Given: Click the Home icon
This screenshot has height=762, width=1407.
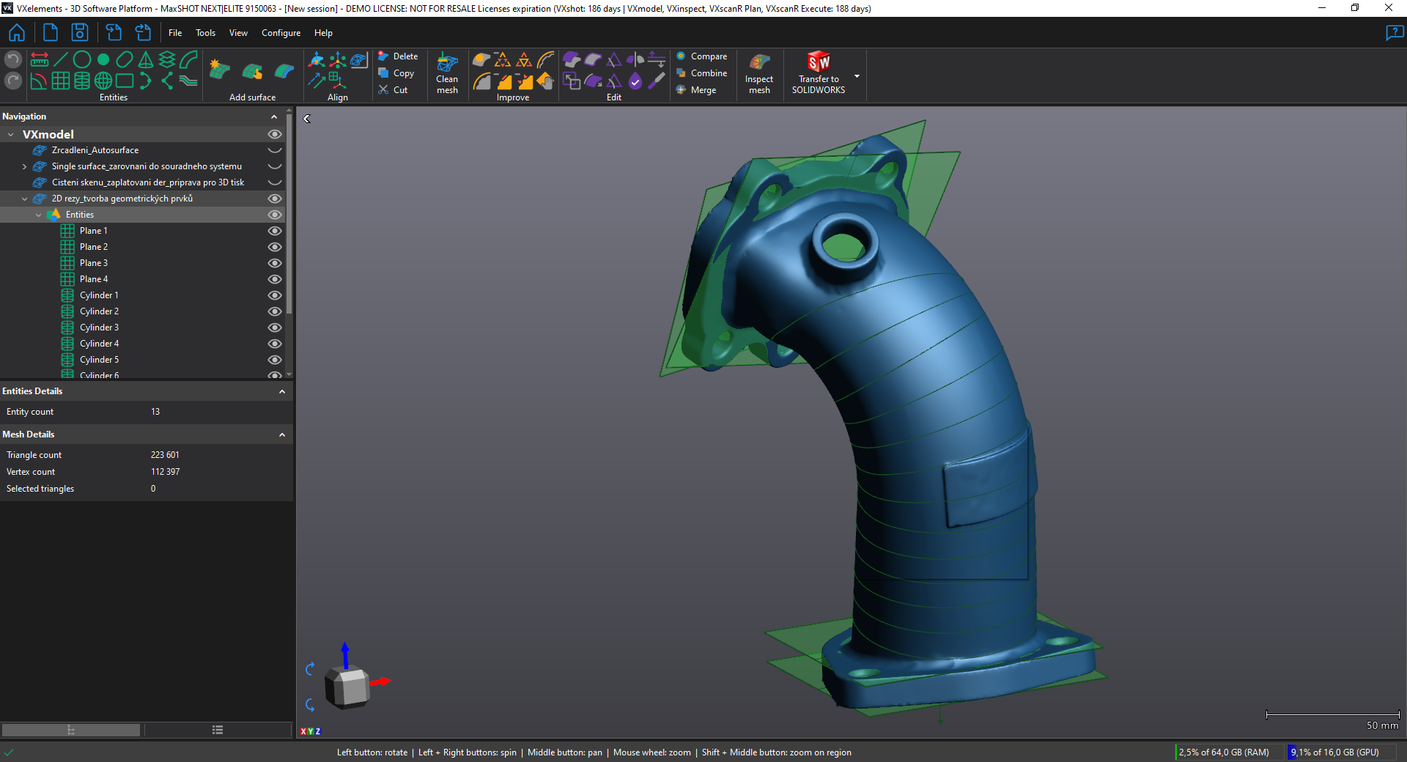Looking at the screenshot, I should [x=17, y=33].
